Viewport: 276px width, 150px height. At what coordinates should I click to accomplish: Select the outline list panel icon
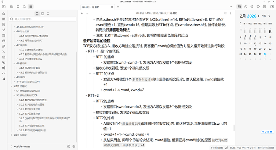[31, 7]
